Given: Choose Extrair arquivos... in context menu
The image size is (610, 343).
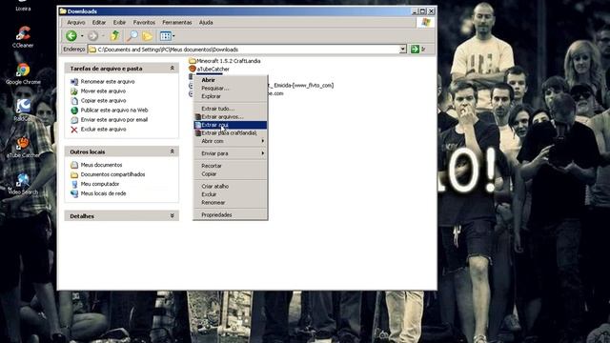Looking at the screenshot, I should 231,116.
